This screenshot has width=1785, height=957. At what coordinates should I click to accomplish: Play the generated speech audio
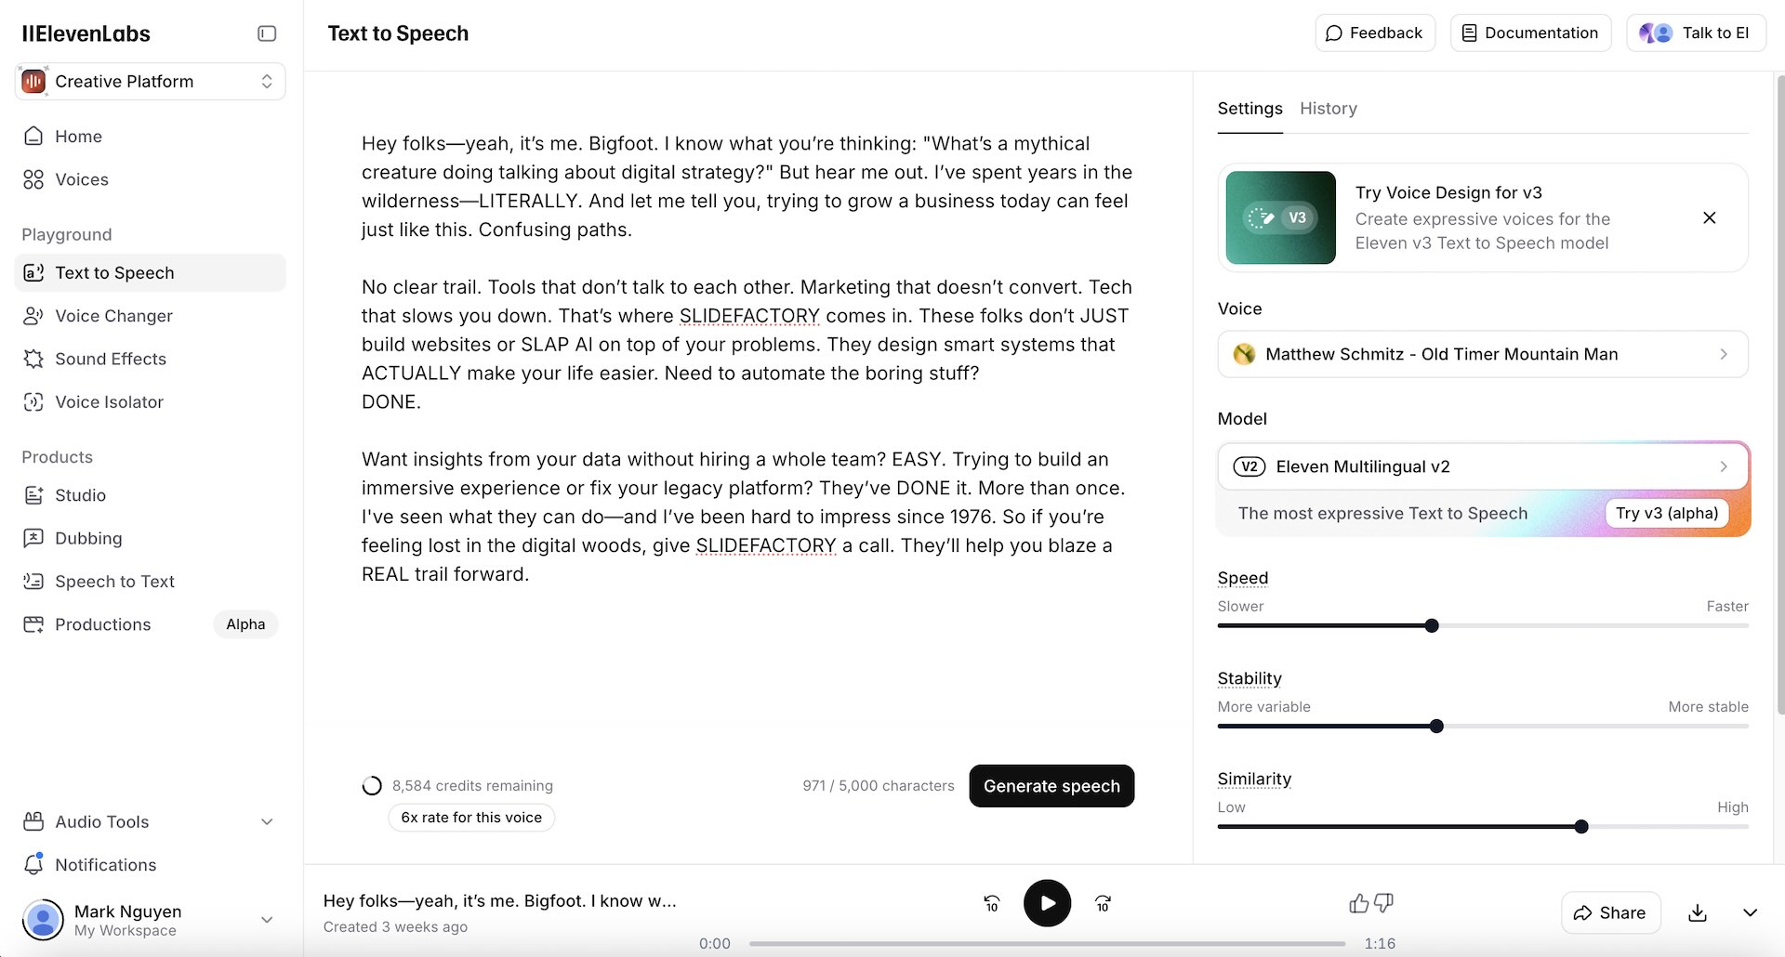tap(1047, 903)
